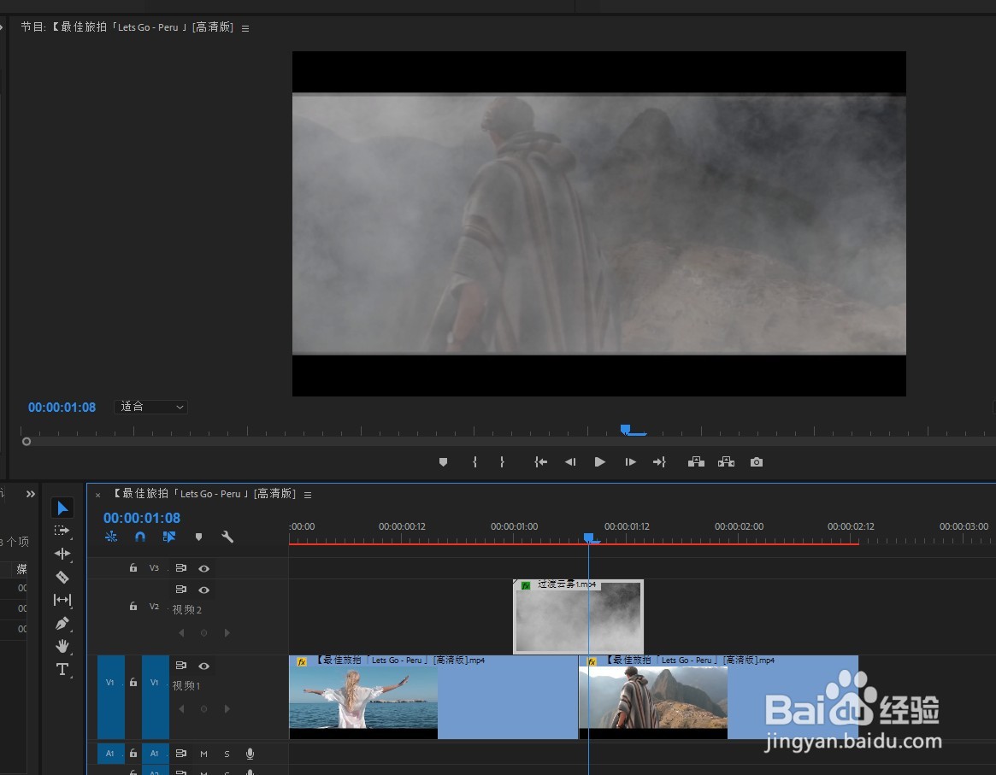Toggle nest sequence insert icon in timeline
996x775 pixels.
click(x=111, y=537)
